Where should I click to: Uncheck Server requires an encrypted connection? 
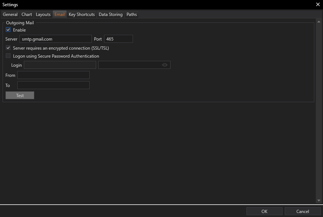pyautogui.click(x=8, y=48)
